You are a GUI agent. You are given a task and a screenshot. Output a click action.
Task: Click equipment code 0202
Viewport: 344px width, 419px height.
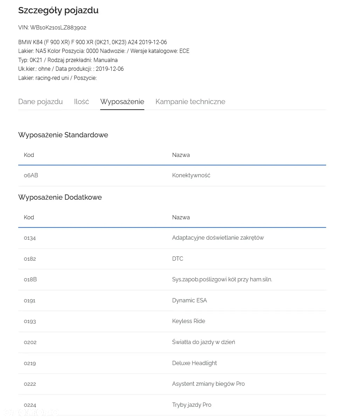pyautogui.click(x=30, y=342)
